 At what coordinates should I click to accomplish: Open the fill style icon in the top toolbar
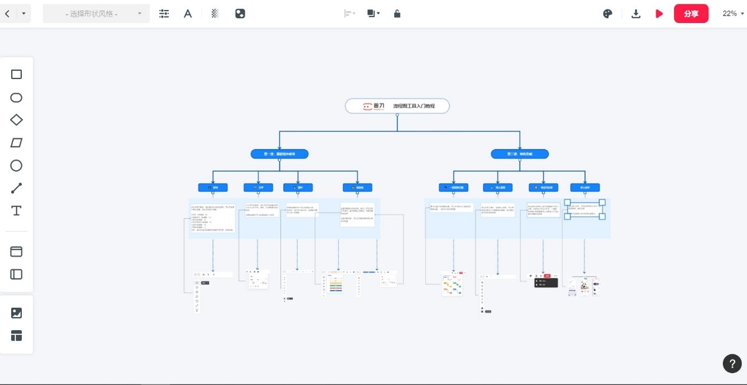[x=240, y=13]
